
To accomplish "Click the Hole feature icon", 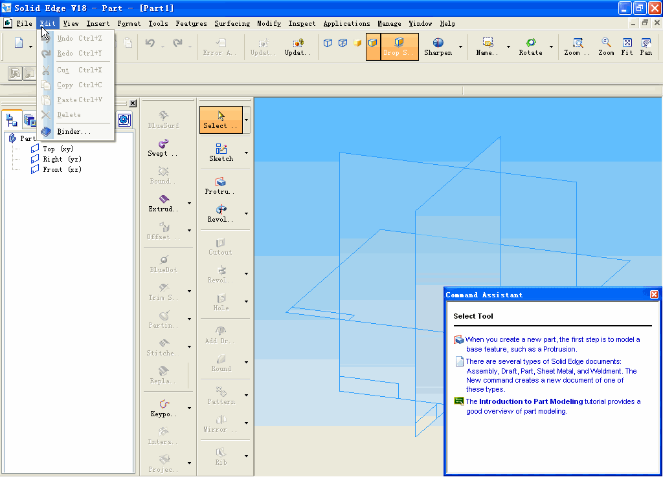I will [221, 299].
